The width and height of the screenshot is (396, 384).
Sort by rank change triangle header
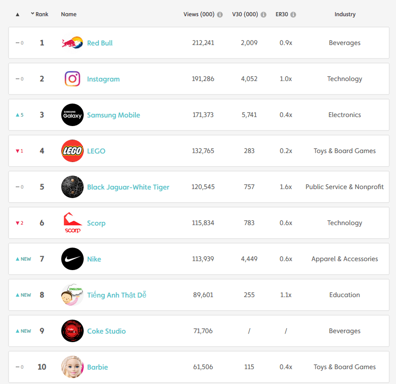(18, 14)
